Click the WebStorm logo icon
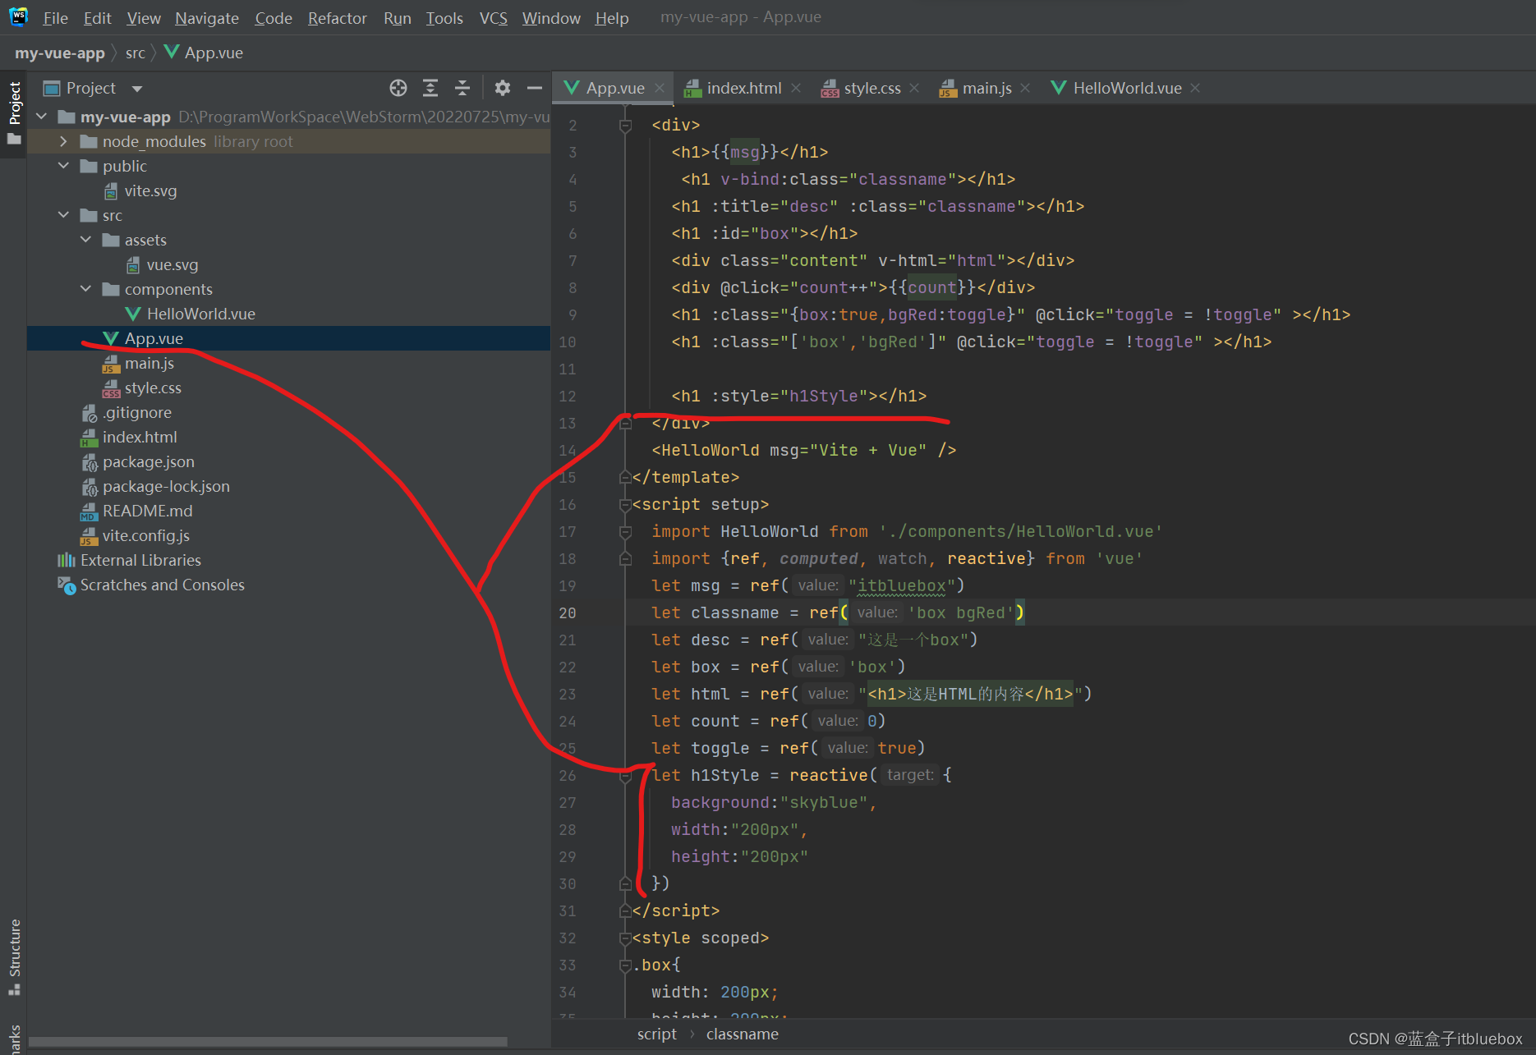The width and height of the screenshot is (1536, 1055). (x=18, y=16)
